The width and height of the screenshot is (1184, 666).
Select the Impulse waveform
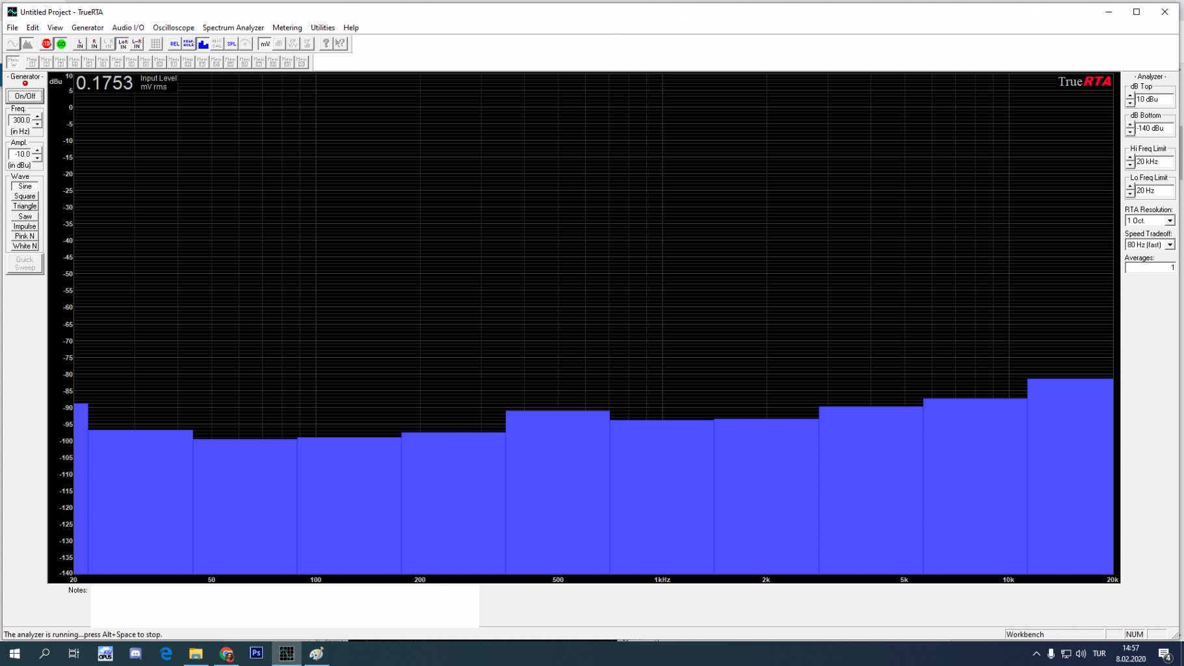click(25, 226)
